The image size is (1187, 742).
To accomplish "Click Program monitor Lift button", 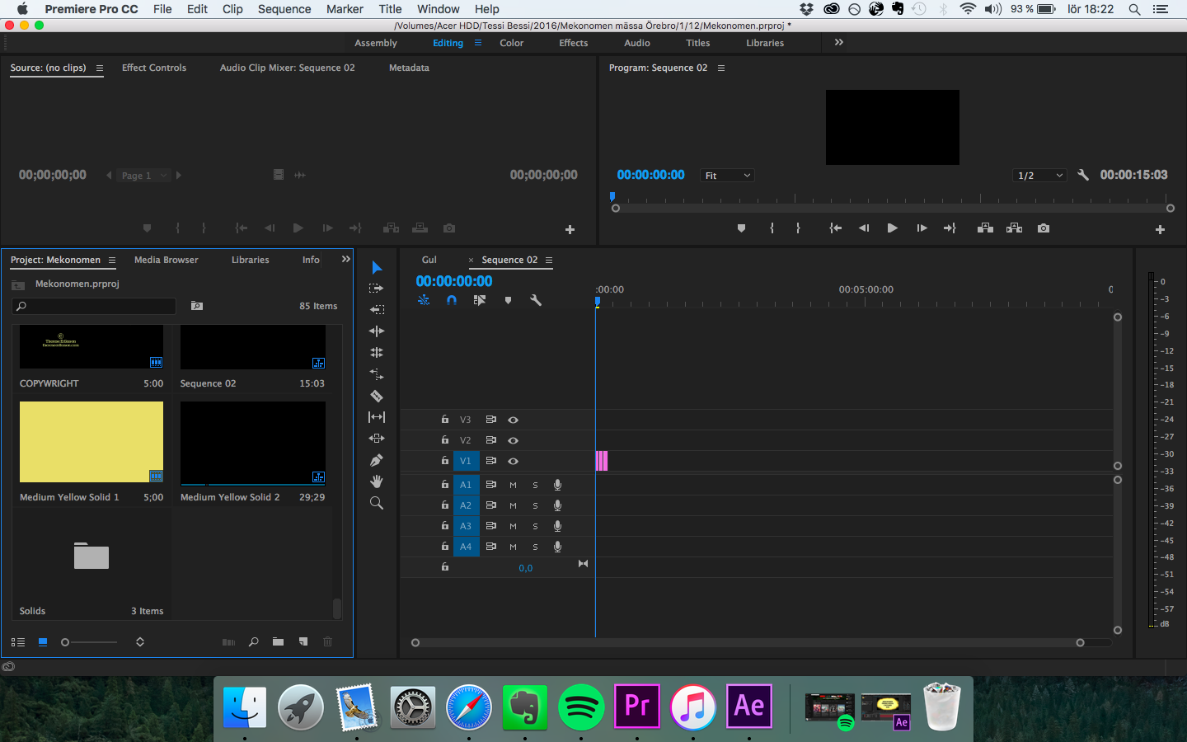I will click(985, 228).
